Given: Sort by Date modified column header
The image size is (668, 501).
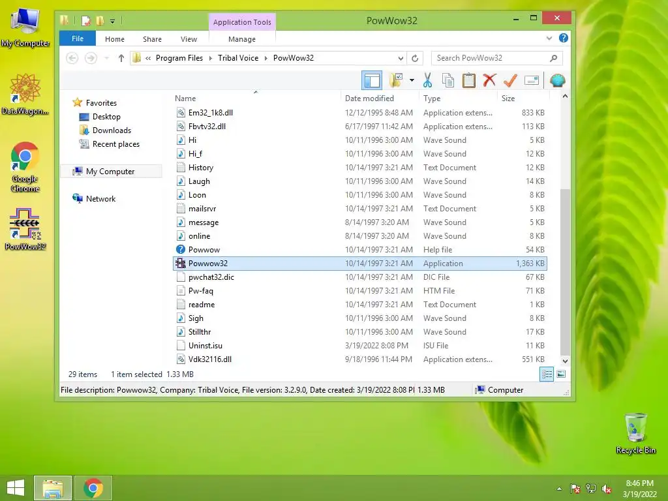Looking at the screenshot, I should click(x=380, y=98).
